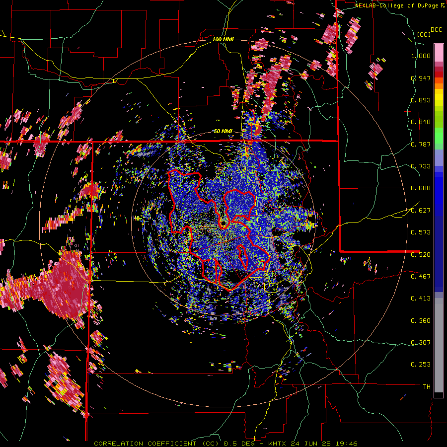Click the 0.893 scale value
Image resolution: width=447 pixels, height=447 pixels.
(x=421, y=100)
